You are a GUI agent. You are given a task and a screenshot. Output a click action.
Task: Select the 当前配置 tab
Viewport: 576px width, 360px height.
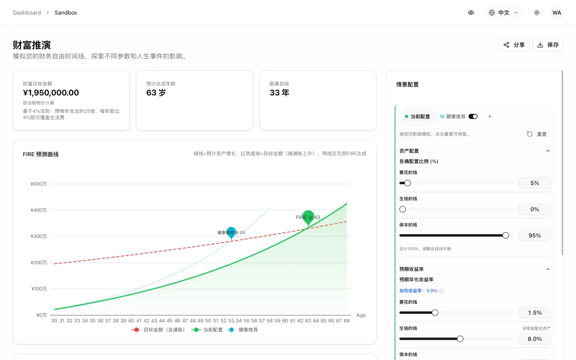point(417,116)
